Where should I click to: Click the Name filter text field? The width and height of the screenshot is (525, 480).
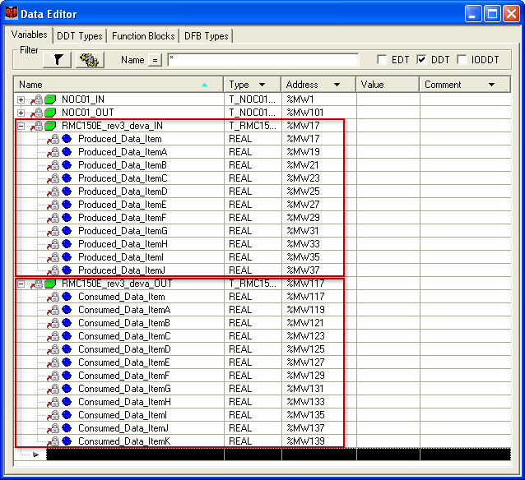pos(263,60)
